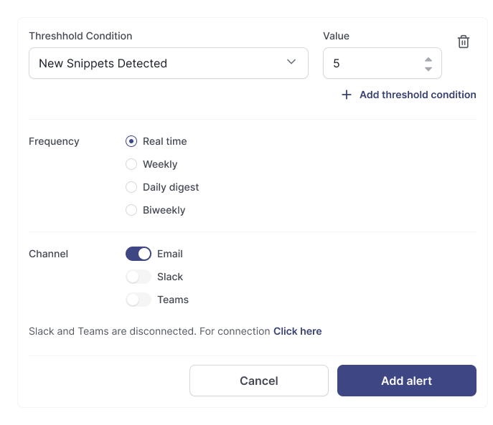Decrease Value using the down stepper arrow
Screen dimensions: 493x425
click(x=428, y=69)
